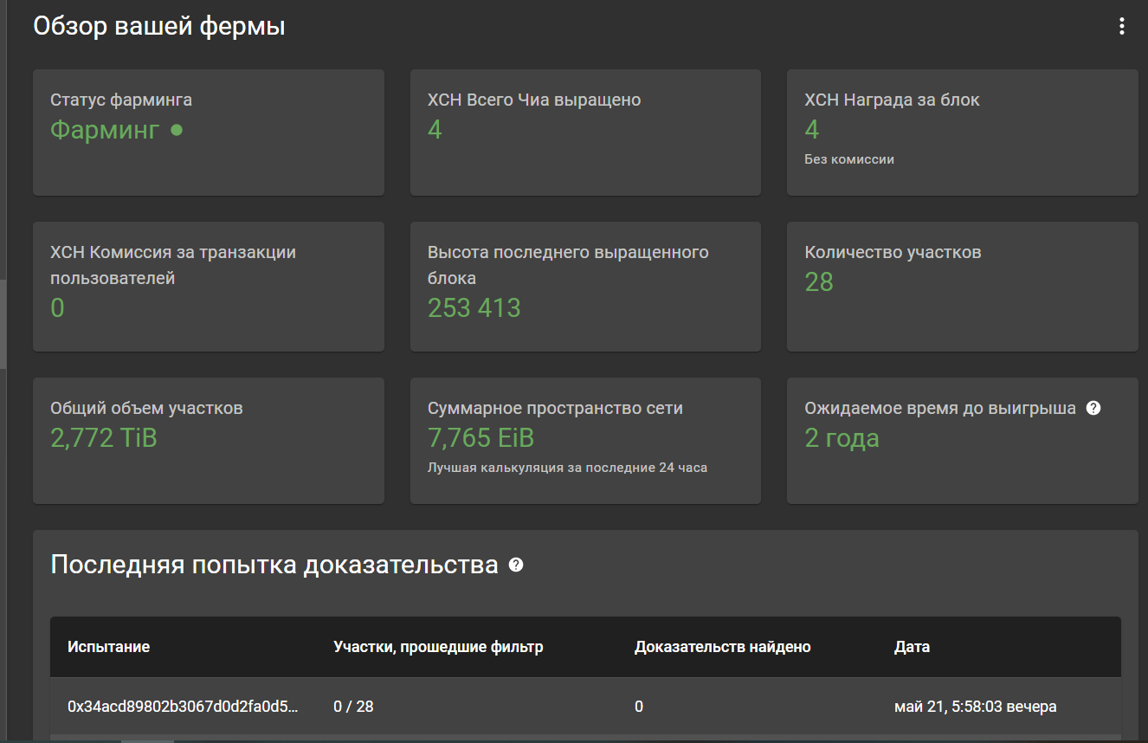Click the green farming status dot
Viewport: 1148px width, 743px height.
click(x=177, y=130)
